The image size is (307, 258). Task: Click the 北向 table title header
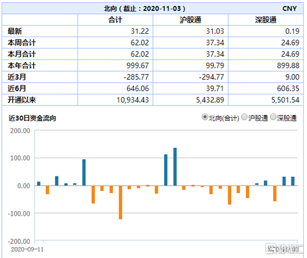[x=144, y=8]
